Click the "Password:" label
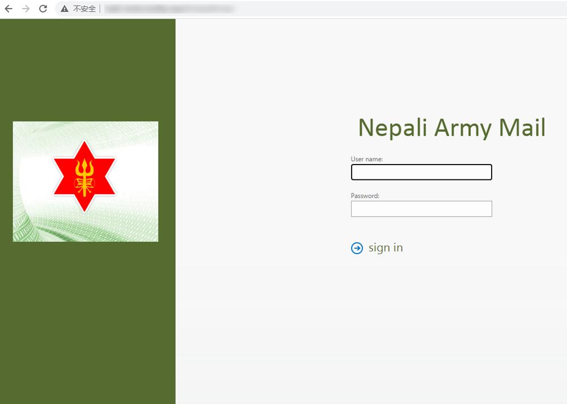This screenshot has width=567, height=404. tap(365, 196)
